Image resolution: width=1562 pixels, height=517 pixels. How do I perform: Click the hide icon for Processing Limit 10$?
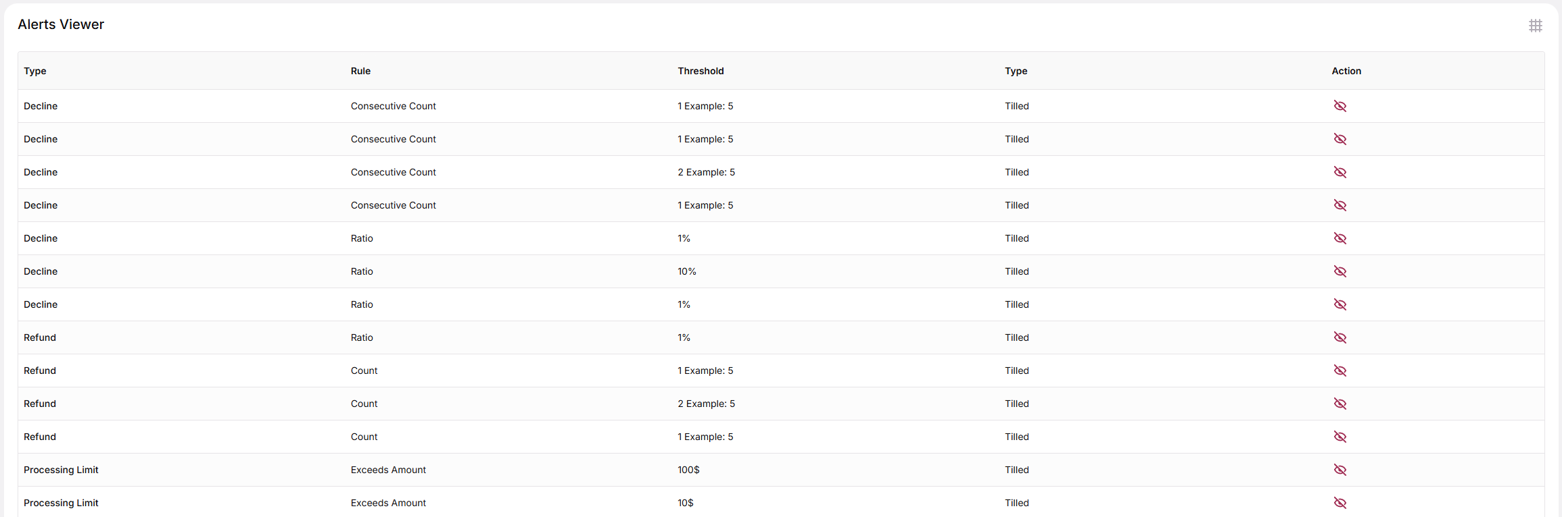click(x=1340, y=503)
